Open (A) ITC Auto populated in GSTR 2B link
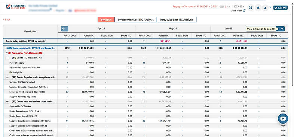294x137 pixels. click(30, 48)
